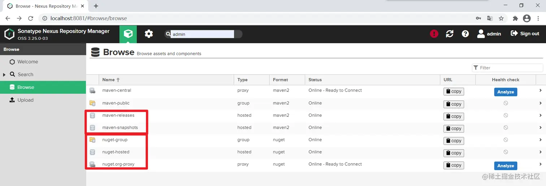The height and width of the screenshot is (186, 546).
Task: Copy URL for nuget-group
Action: tap(454, 141)
